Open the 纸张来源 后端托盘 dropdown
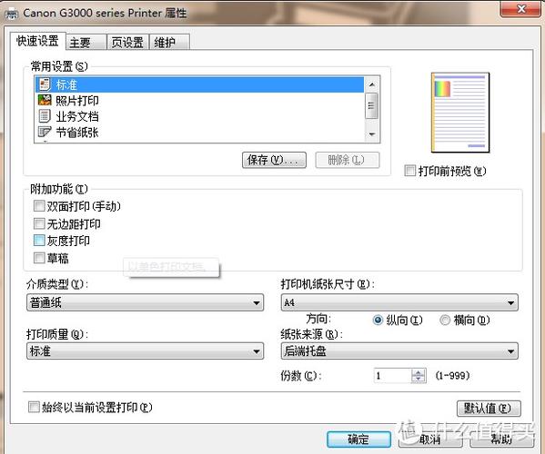Image resolution: width=545 pixels, height=454 pixels. (x=399, y=351)
